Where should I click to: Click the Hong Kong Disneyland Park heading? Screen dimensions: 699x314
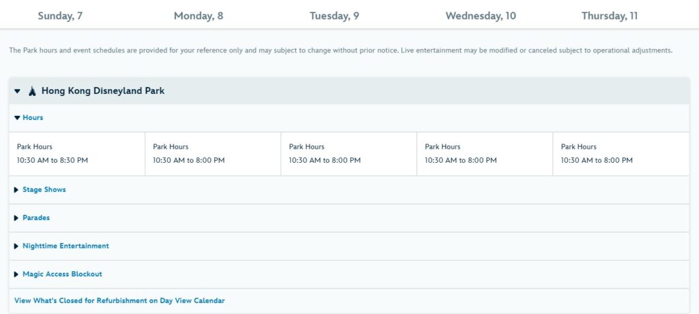click(103, 91)
